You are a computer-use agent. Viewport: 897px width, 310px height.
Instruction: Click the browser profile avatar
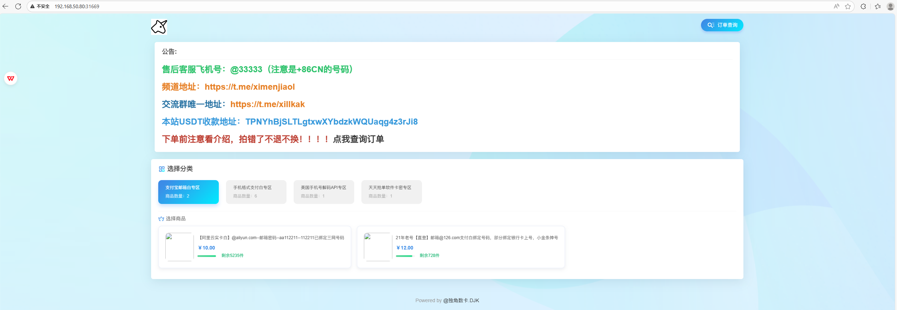point(890,6)
